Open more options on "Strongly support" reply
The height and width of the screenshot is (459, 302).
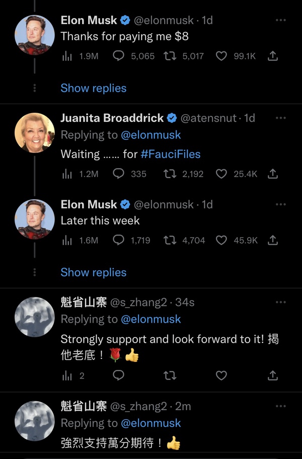click(281, 302)
